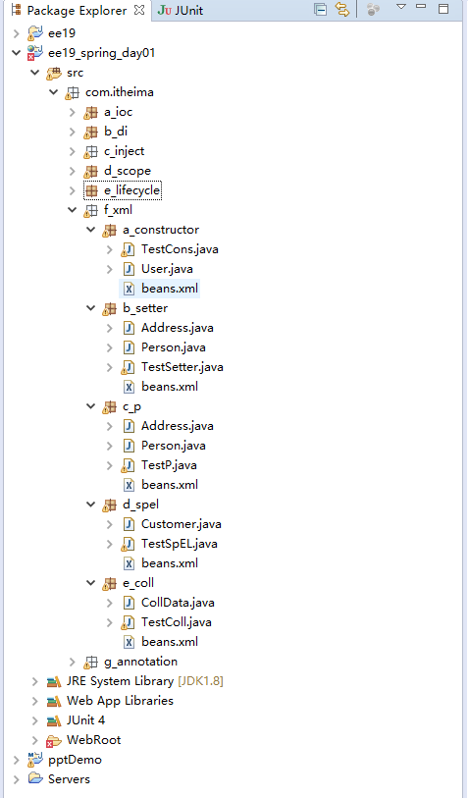Expand the g_annotation package

(x=73, y=662)
